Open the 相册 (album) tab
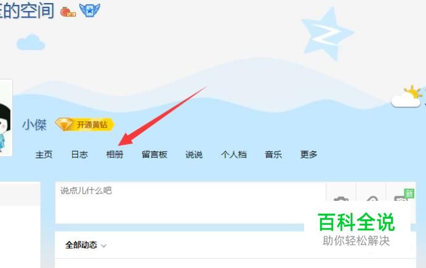Viewport: 426px width, 268px height. click(115, 155)
